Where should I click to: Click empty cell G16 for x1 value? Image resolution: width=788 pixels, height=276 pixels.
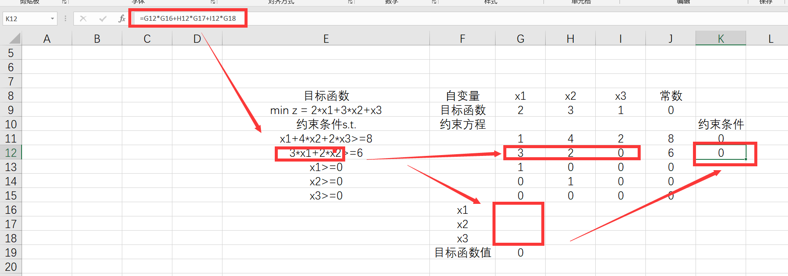click(521, 210)
